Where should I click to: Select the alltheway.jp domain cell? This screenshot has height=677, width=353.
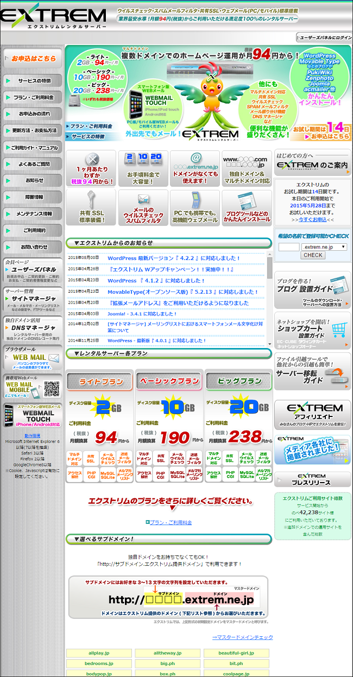click(168, 653)
